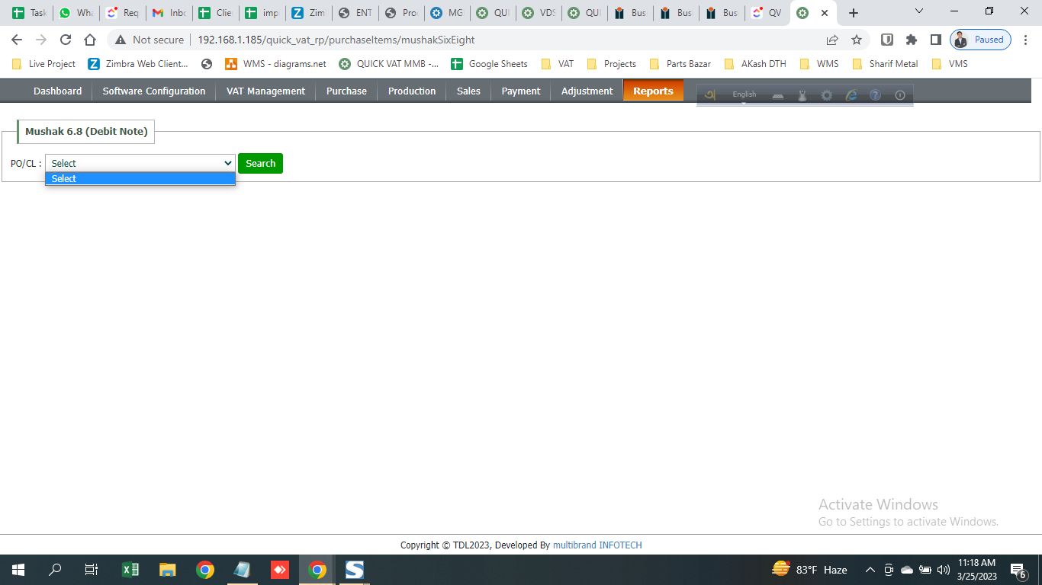
Task: Follow the multibrand INFOTECH footer link
Action: tap(597, 545)
